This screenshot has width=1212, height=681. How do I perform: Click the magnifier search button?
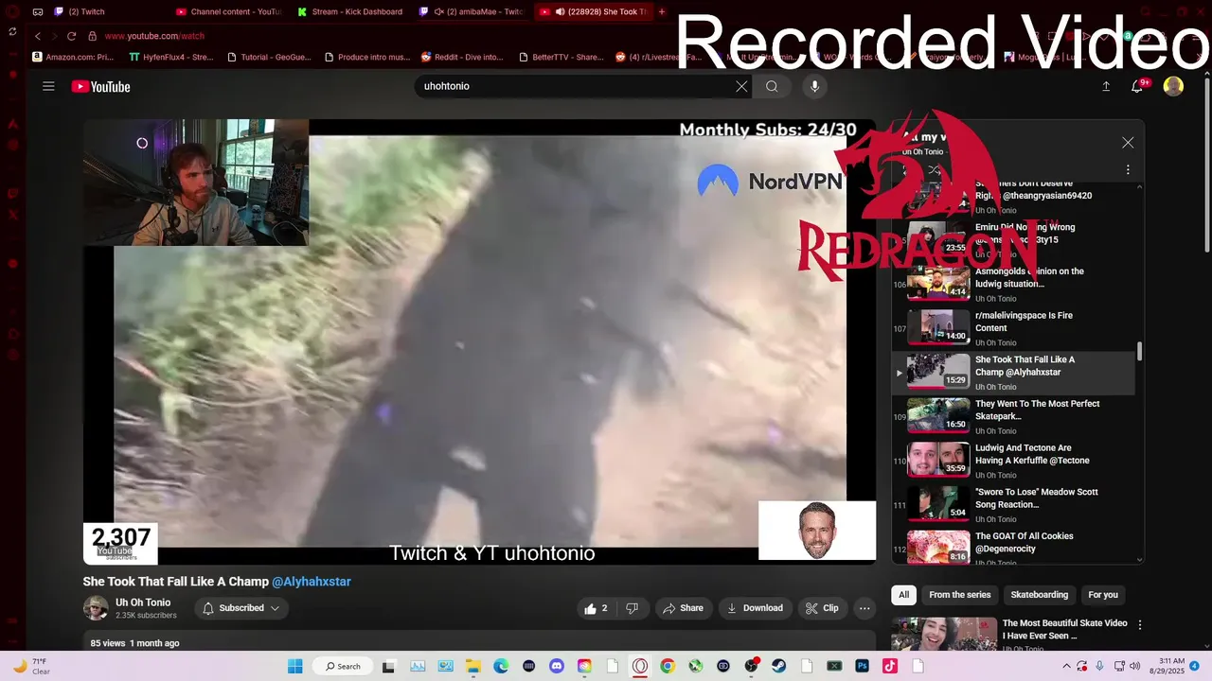(x=772, y=86)
